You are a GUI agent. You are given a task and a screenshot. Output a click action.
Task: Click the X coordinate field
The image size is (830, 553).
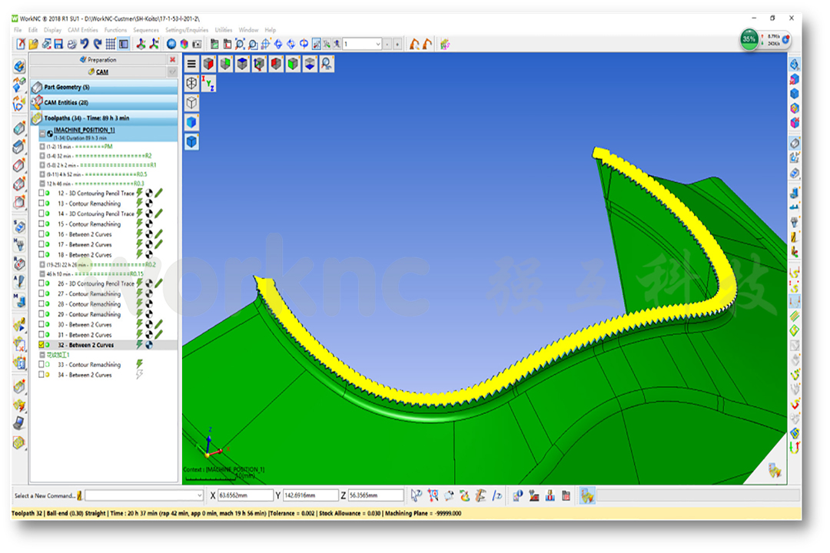pos(246,495)
